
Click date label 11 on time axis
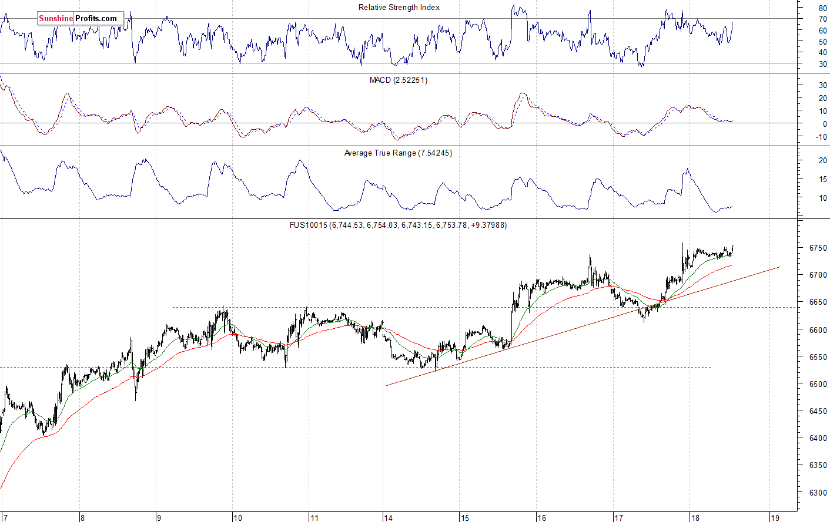click(314, 517)
